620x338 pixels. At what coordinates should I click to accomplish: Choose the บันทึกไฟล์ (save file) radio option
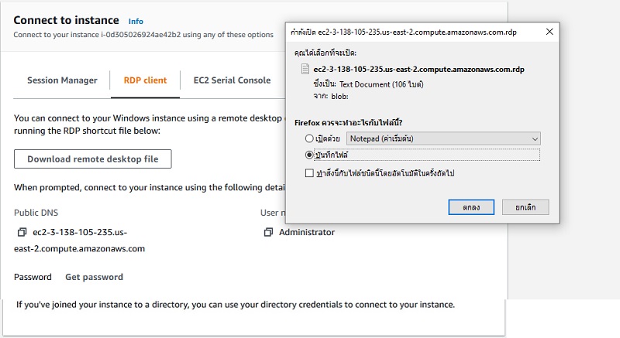[x=310, y=155]
